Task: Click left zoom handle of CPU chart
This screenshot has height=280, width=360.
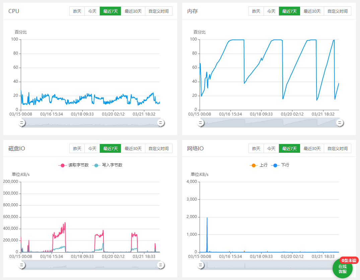Action: (x=22, y=123)
